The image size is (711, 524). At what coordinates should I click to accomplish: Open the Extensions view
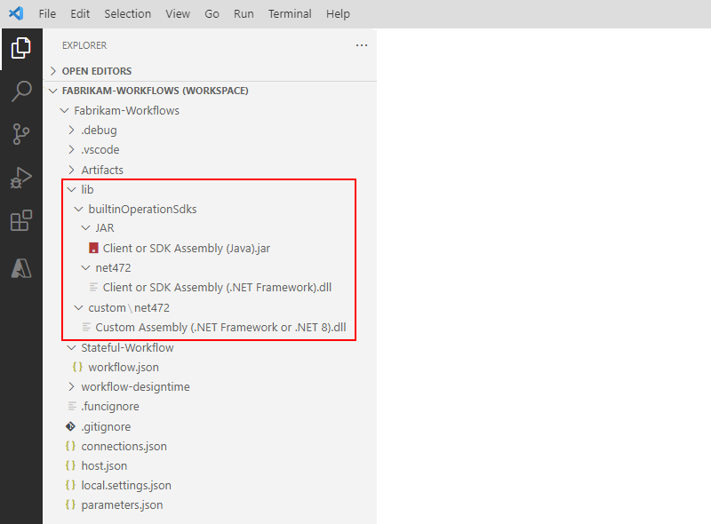21,219
